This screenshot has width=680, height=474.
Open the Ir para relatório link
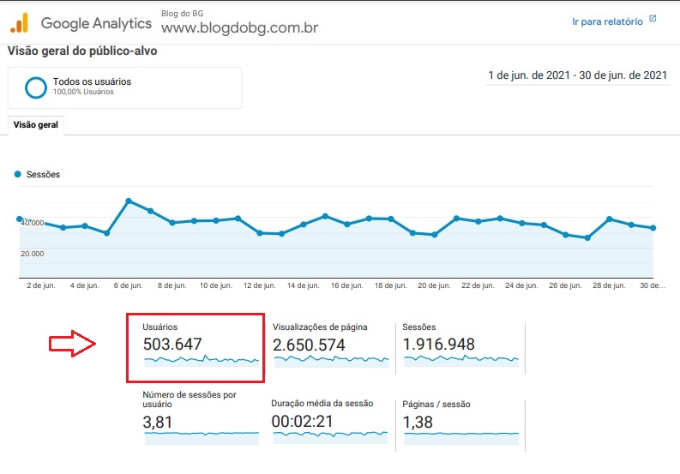pos(607,21)
